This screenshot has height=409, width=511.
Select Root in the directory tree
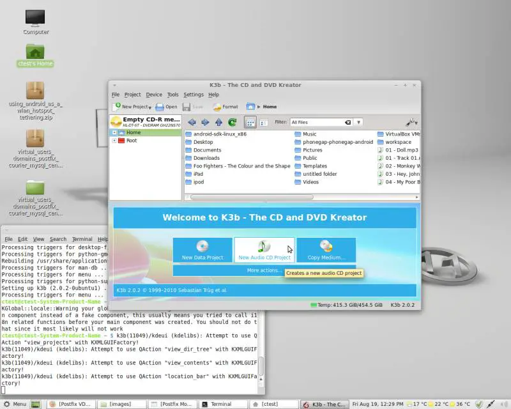[x=132, y=141]
